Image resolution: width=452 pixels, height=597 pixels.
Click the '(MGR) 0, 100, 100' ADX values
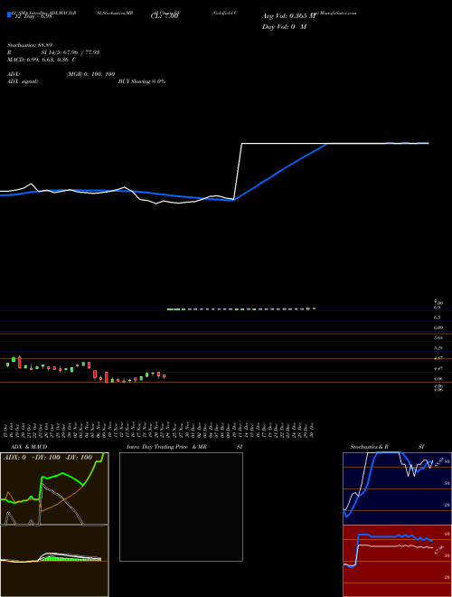90,74
